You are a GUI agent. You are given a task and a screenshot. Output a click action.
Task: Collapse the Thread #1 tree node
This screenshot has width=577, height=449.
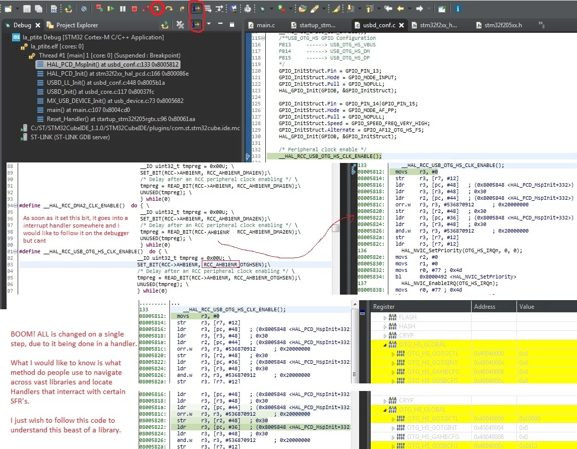(25, 55)
